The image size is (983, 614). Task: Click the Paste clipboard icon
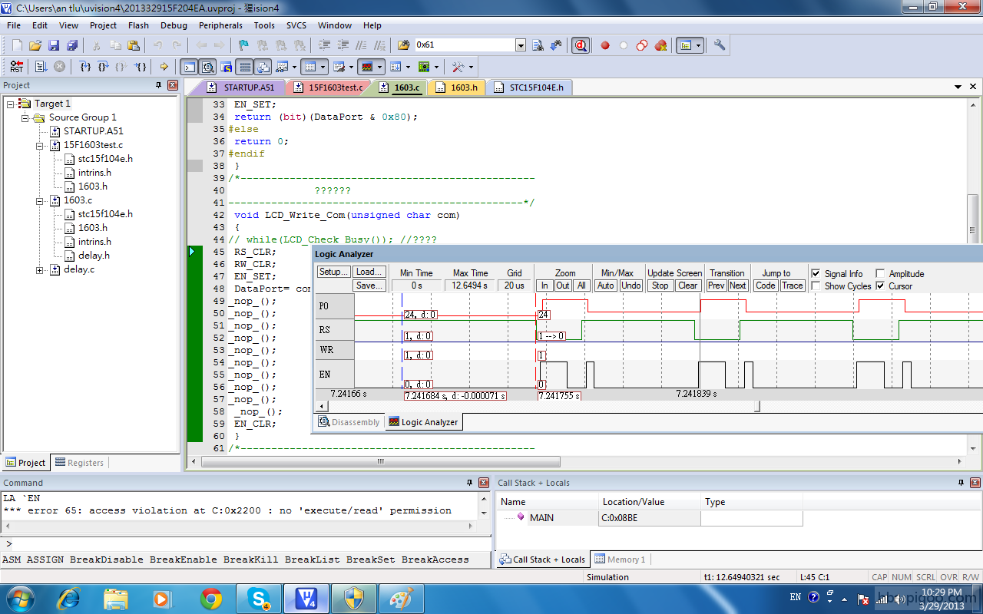tap(133, 45)
